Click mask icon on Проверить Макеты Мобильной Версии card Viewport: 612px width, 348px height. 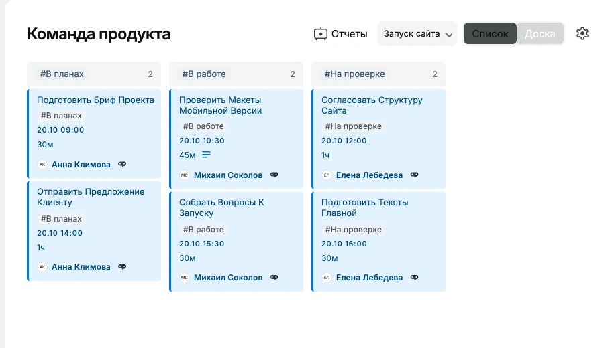274,175
